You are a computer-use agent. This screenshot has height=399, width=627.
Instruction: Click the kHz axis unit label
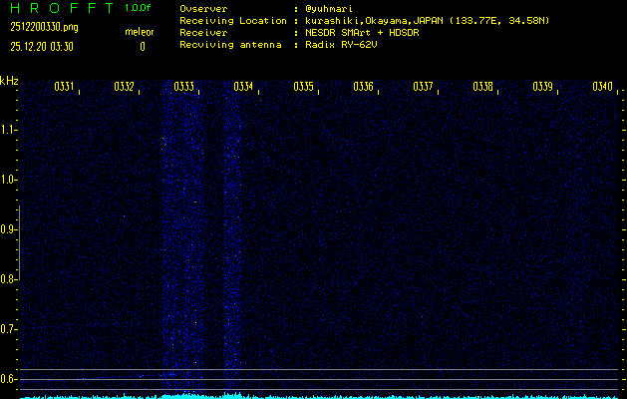click(9, 80)
